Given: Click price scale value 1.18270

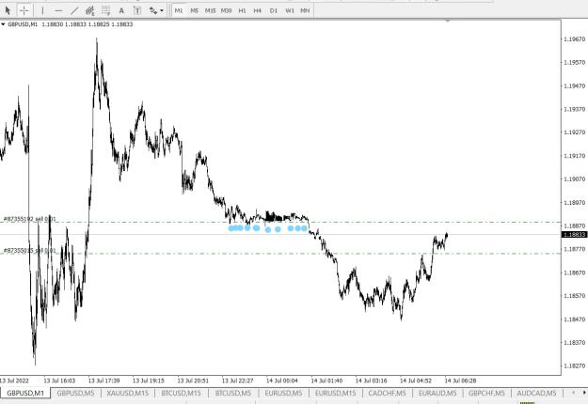Looking at the screenshot, I should pyautogui.click(x=574, y=365).
